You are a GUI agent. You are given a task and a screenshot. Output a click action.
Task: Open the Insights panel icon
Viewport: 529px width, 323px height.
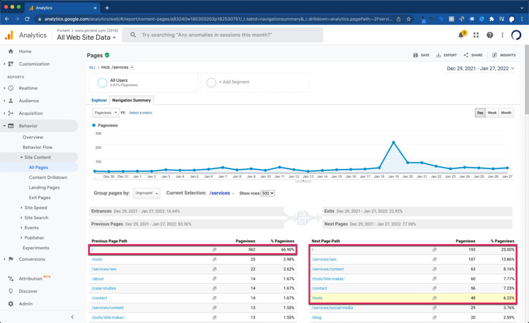tap(494, 55)
